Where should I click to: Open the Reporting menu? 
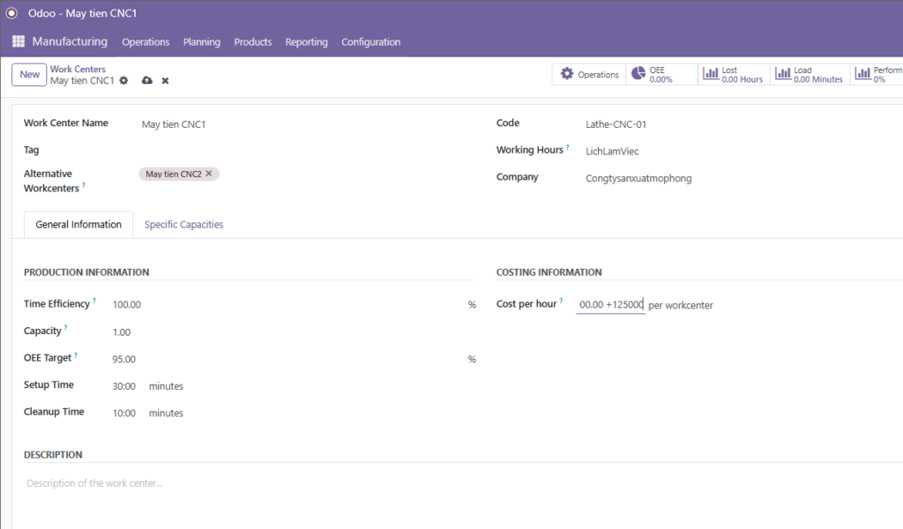click(x=306, y=42)
